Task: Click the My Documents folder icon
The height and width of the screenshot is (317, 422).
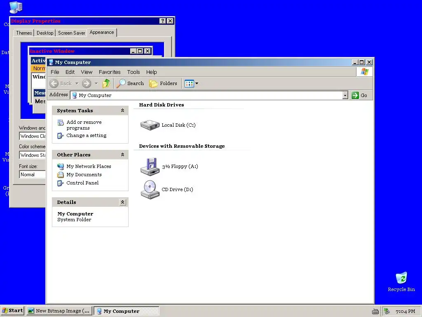Action: 61,175
